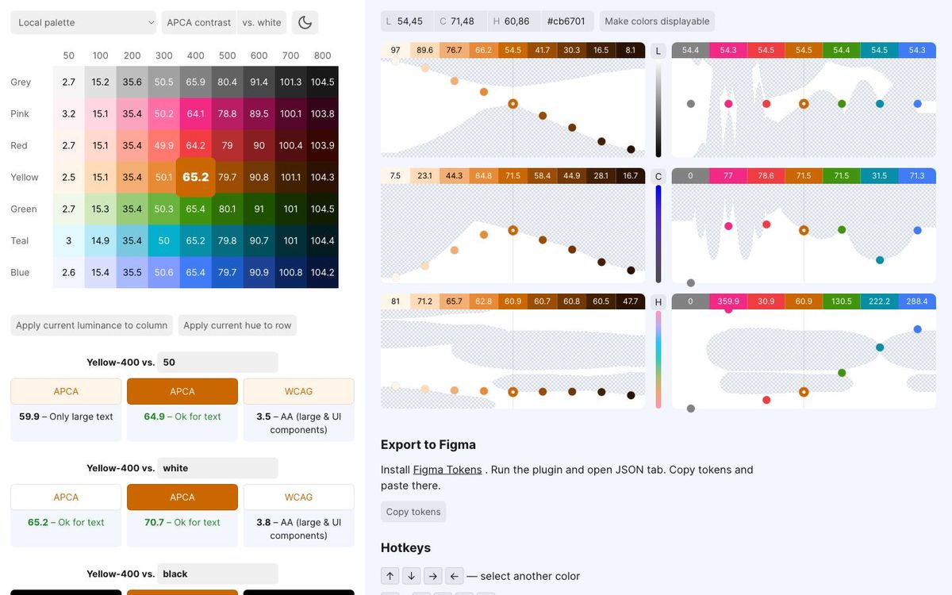
Task: Click the 288.4 blue chip in hue strip
Action: (917, 301)
